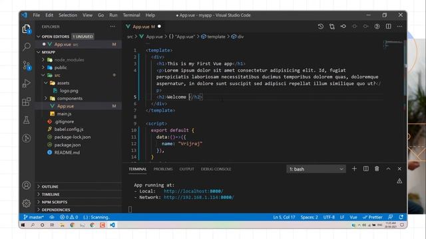Open the Edit menu
Viewport: 426px width, 239px height.
49,15
